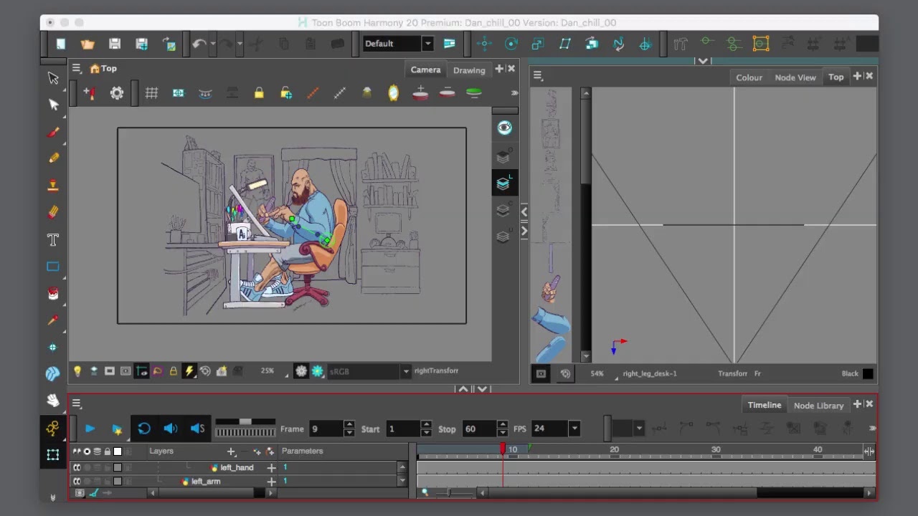Select the Pencil tool in left toolbar
The image size is (918, 516).
[x=53, y=158]
